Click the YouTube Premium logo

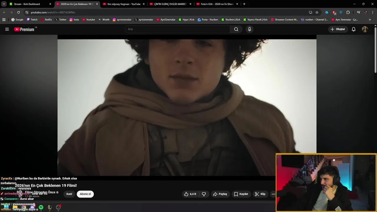[24, 29]
